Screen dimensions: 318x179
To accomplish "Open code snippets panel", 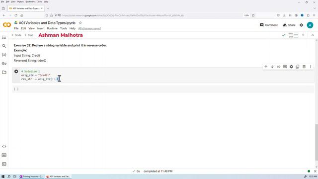I will pos(4,146).
